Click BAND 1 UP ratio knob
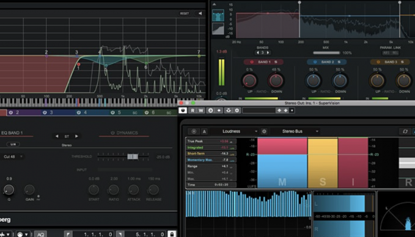Viewport: 415px width, 237px height. pyautogui.click(x=249, y=81)
